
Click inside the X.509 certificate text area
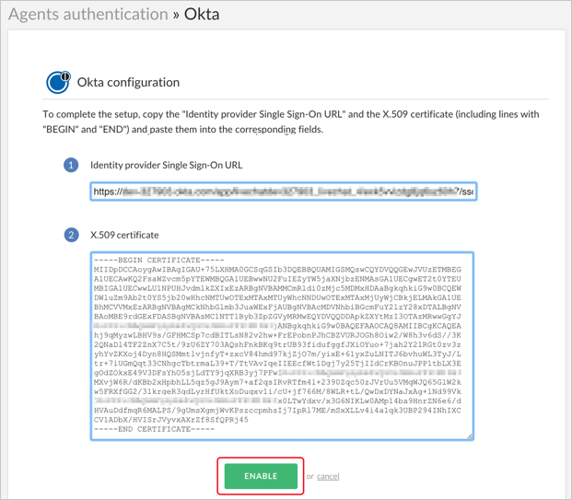(x=281, y=343)
